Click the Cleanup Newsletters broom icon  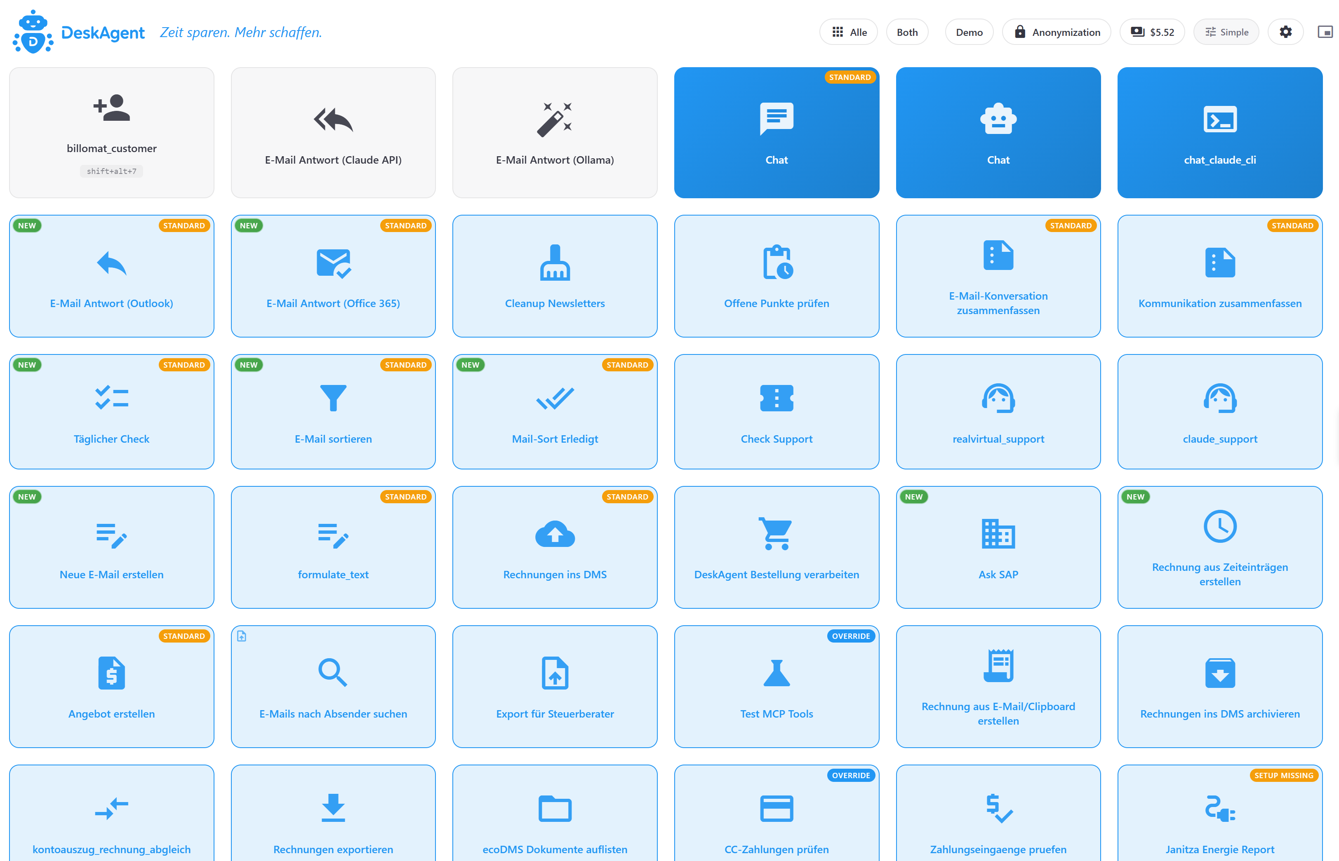click(x=554, y=262)
